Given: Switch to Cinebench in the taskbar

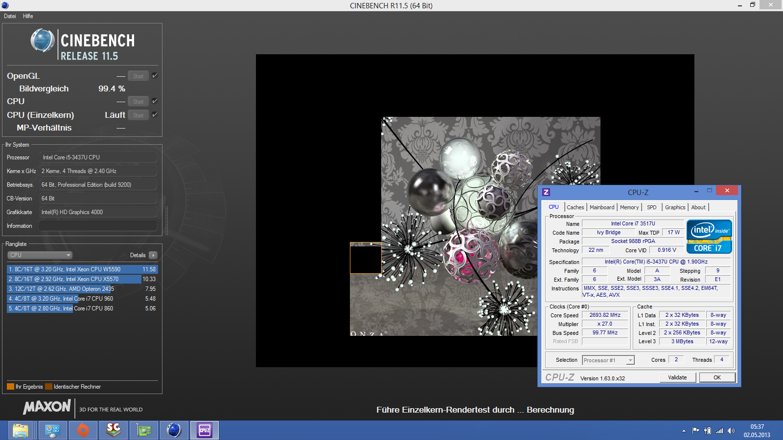Looking at the screenshot, I should click(174, 430).
